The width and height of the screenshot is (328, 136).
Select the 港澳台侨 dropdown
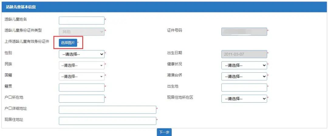[x=244, y=76]
